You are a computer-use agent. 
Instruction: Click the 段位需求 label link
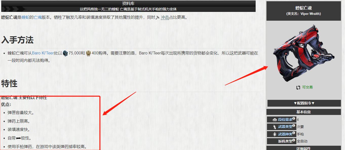(x=285, y=120)
